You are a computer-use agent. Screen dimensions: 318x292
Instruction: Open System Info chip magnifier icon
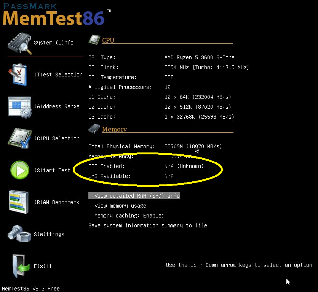[19, 43]
